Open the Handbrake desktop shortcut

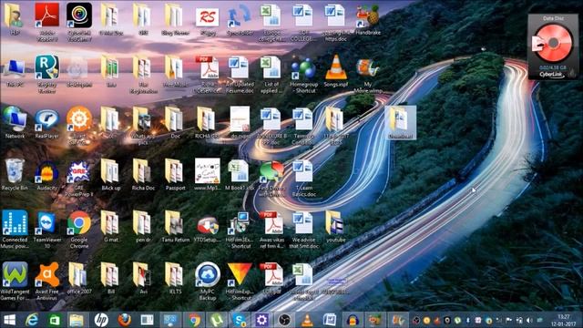click(x=368, y=20)
